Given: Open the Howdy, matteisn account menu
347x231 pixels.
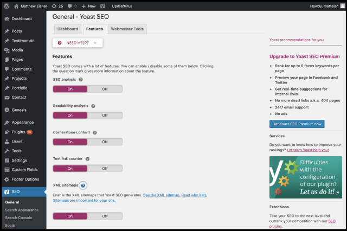Looking at the screenshot, I should [x=327, y=6].
